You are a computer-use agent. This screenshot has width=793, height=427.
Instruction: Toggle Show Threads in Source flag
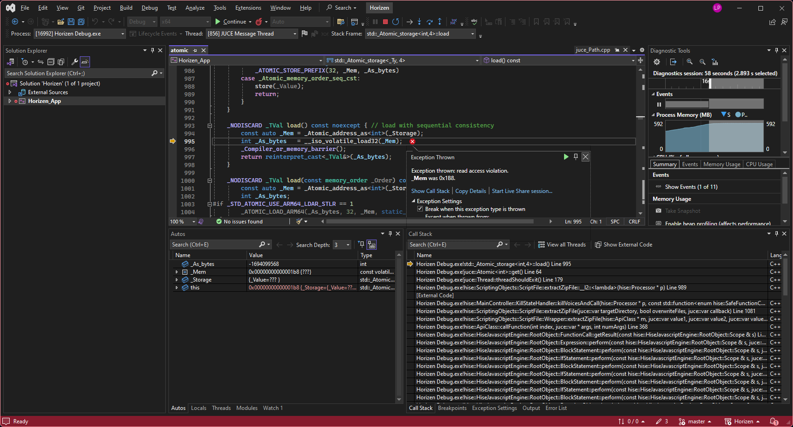coord(304,34)
